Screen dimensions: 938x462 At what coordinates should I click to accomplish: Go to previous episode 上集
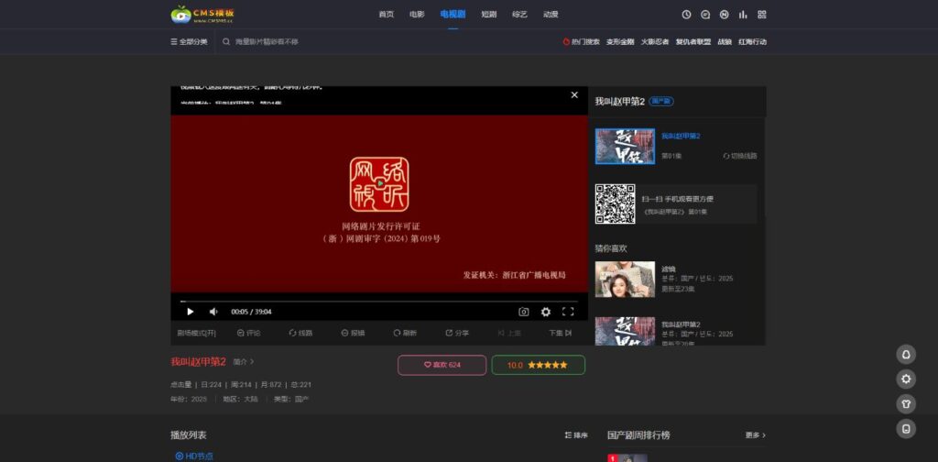click(x=509, y=333)
